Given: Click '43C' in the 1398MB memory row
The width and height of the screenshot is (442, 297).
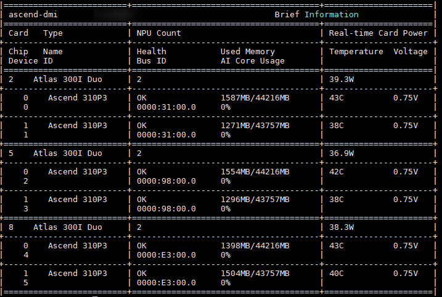Looking at the screenshot, I should click(x=337, y=245).
